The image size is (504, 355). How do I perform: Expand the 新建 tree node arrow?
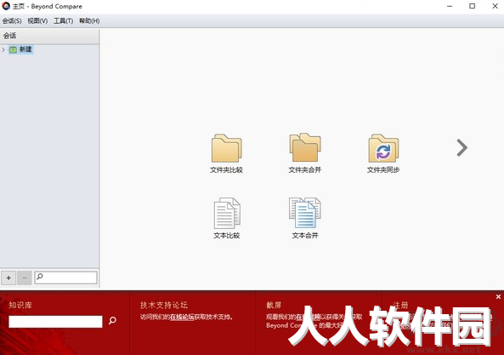click(3, 49)
